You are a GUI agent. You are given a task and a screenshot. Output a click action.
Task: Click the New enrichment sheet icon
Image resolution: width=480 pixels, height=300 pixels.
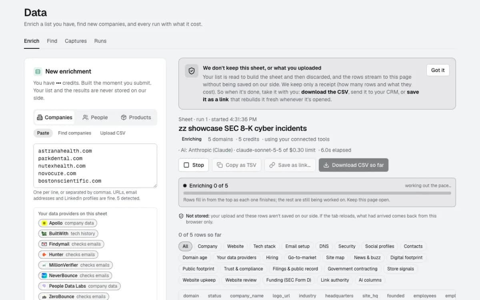tap(38, 72)
